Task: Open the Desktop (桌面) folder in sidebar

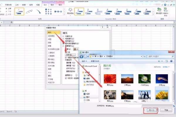Action: click(88, 79)
